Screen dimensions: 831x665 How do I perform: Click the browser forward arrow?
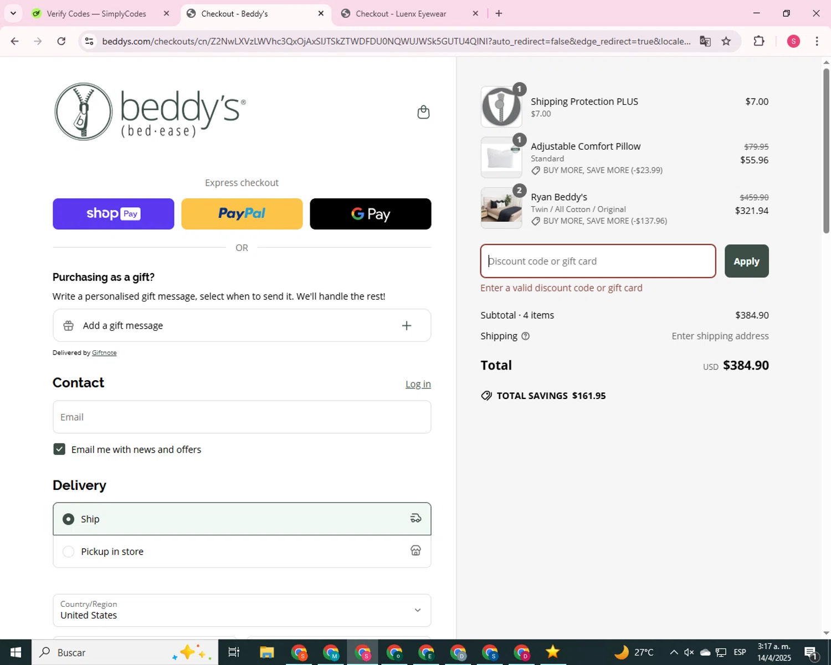[38, 41]
